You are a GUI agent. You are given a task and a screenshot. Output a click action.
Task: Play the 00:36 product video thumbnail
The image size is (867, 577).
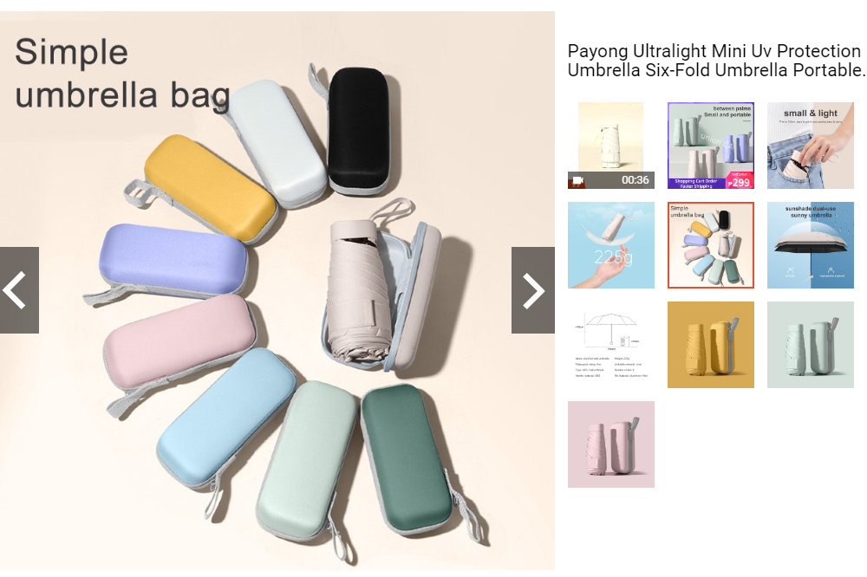click(x=611, y=146)
